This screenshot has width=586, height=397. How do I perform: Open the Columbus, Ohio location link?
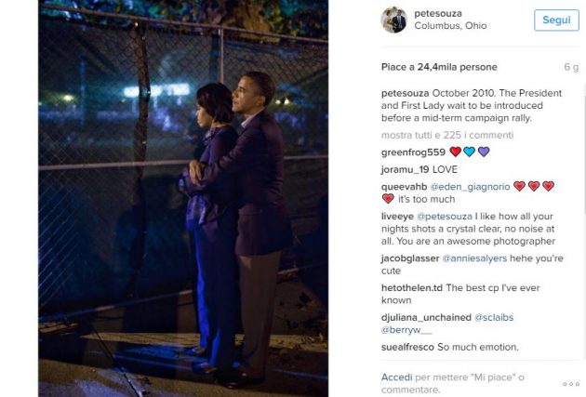click(x=450, y=26)
